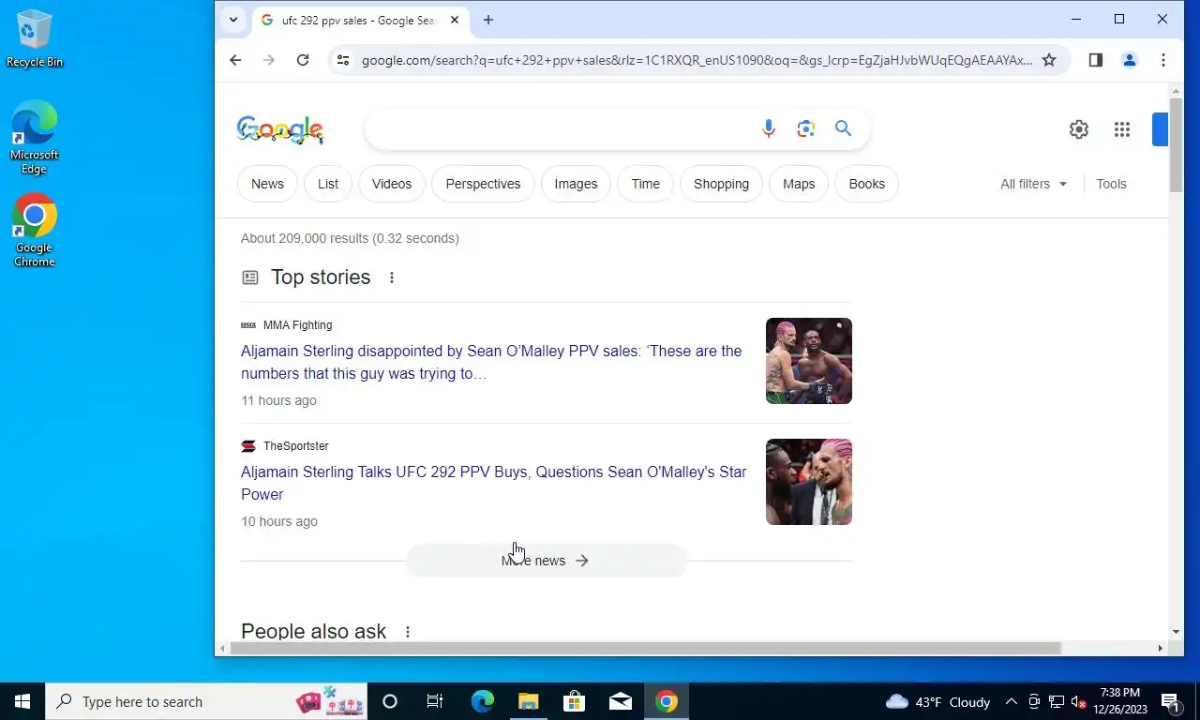Click inside the Google search box
1200x720 pixels.
tap(562, 128)
